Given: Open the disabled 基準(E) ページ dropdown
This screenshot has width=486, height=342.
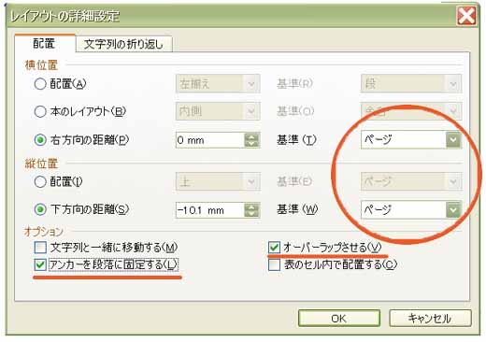Looking at the screenshot, I should pyautogui.click(x=411, y=181).
